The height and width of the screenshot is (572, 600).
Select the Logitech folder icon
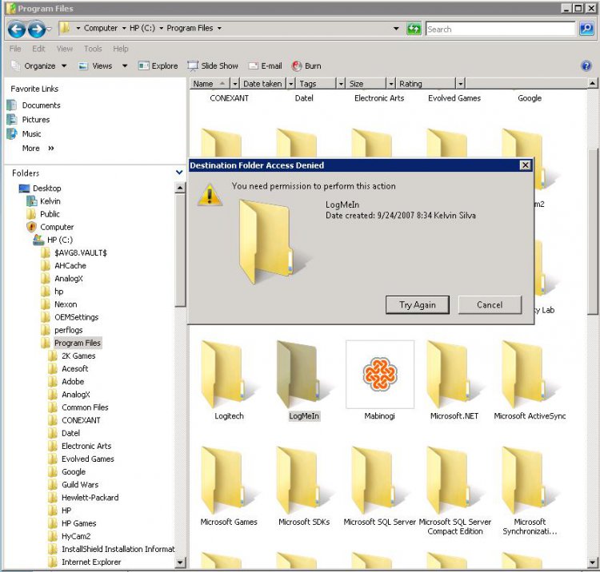click(x=229, y=375)
